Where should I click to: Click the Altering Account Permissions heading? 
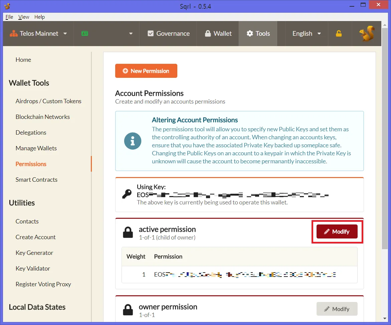tap(195, 120)
